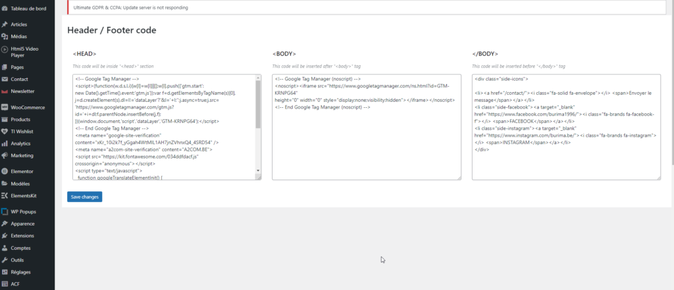Click the BODY textarea resize handle
Screen dimensions: 674x290
point(459,178)
